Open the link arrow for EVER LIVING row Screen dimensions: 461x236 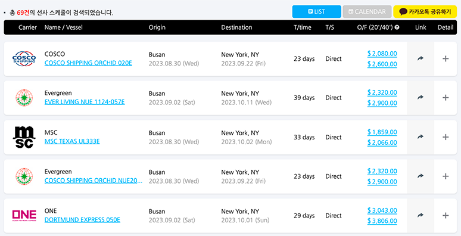[x=420, y=97]
